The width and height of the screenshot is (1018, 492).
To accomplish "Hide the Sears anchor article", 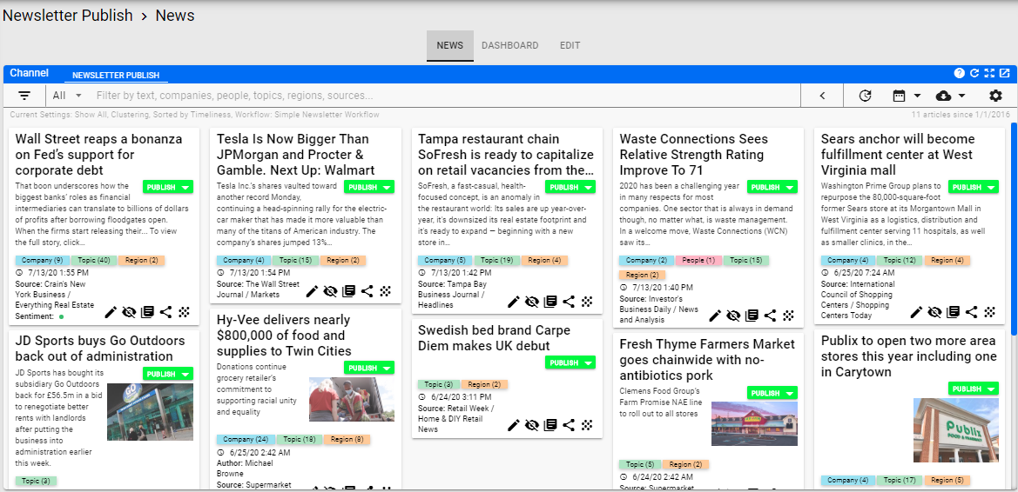I will 934,312.
